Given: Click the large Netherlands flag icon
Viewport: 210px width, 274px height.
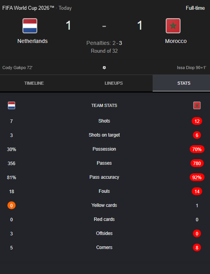Looking at the screenshot, I should click(30, 26).
